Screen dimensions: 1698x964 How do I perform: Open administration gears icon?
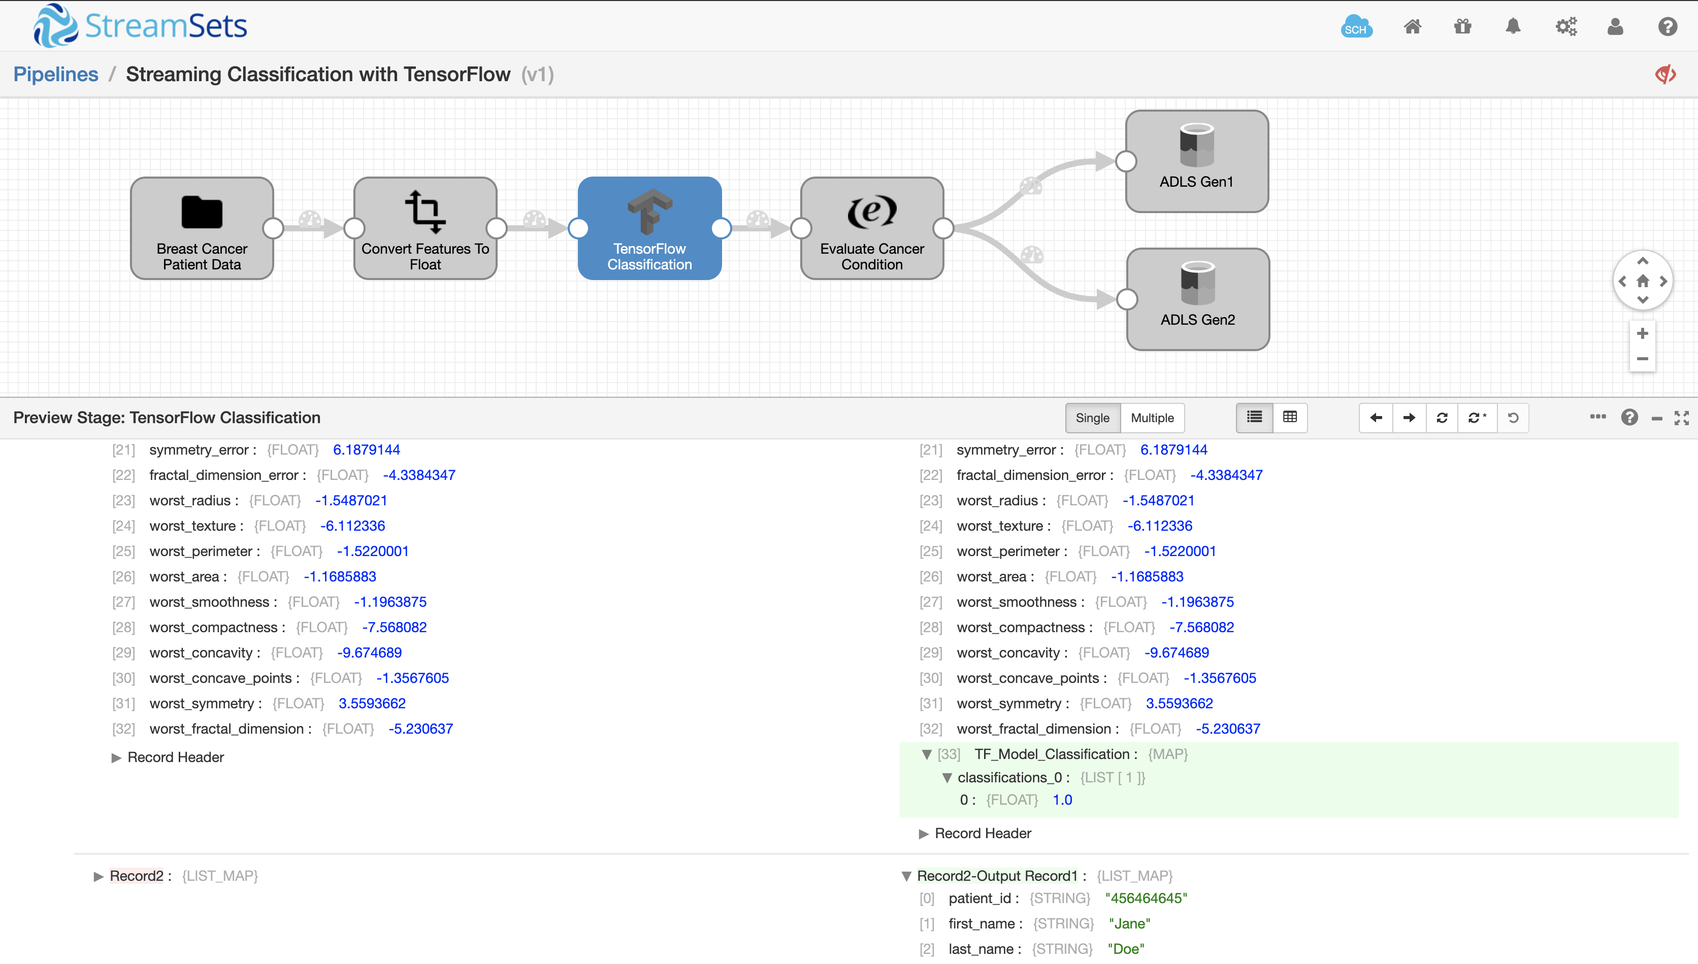(1566, 26)
